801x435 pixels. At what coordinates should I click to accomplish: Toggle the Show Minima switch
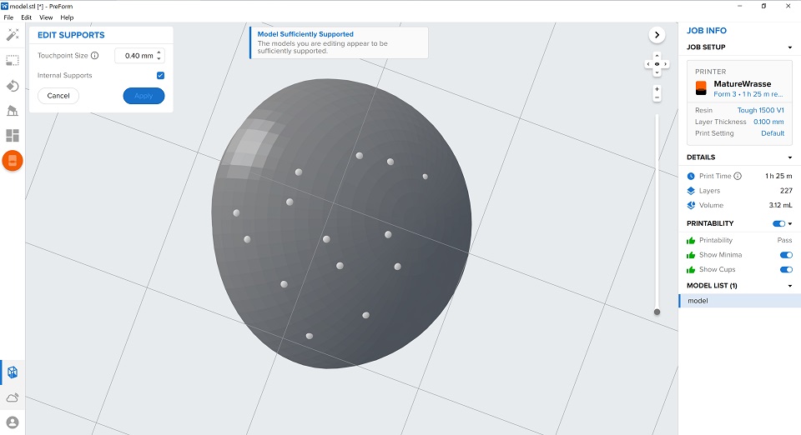(x=785, y=255)
